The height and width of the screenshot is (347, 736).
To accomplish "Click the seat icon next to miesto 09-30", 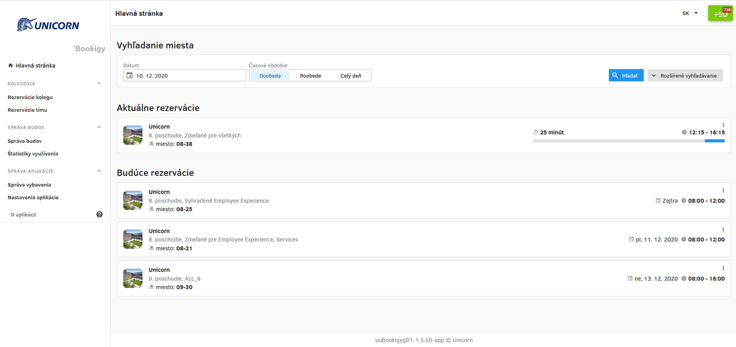I will [x=151, y=287].
